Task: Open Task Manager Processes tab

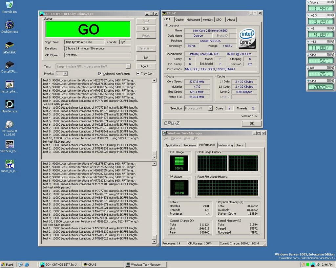Action: [x=190, y=145]
